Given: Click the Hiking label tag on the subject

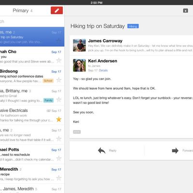Looking at the screenshot, I should pyautogui.click(x=133, y=26).
